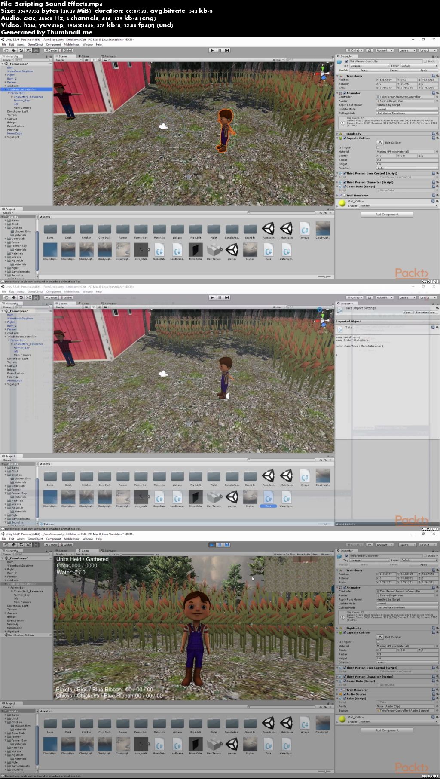Toggle scene audio icon in top frame Scene toolbar

point(100,60)
